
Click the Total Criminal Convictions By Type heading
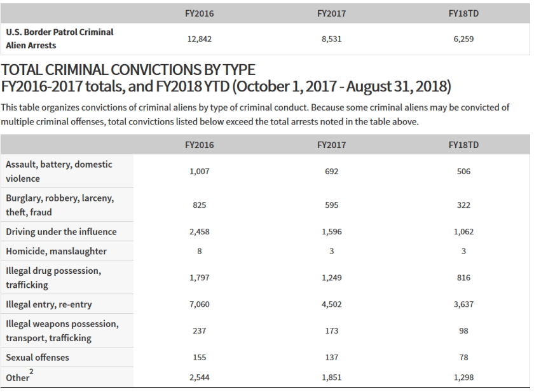128,69
